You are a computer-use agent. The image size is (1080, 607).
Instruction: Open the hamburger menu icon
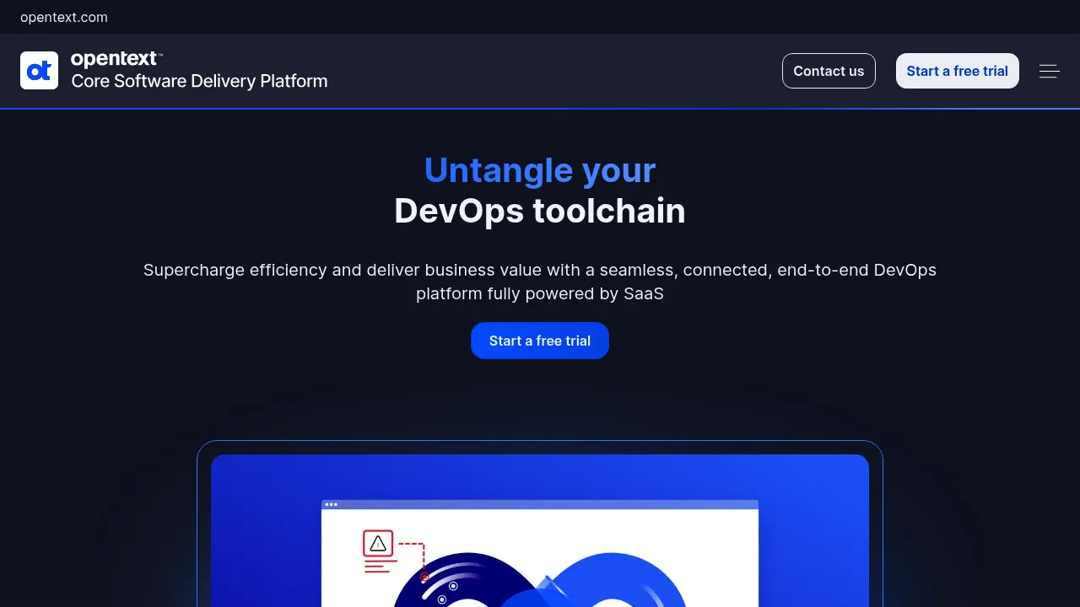click(1050, 72)
